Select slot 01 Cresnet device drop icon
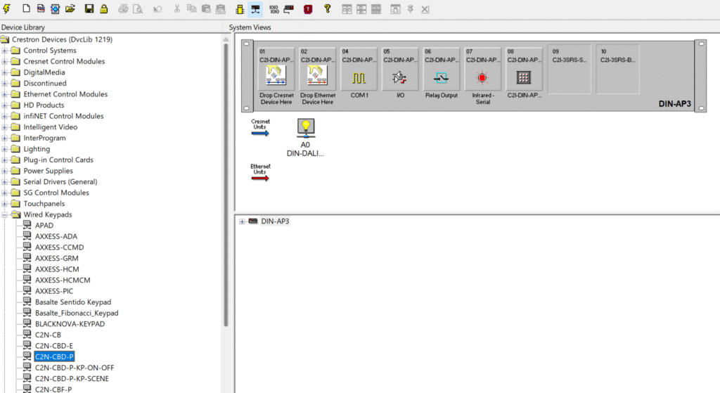The width and height of the screenshot is (720, 393). point(276,76)
